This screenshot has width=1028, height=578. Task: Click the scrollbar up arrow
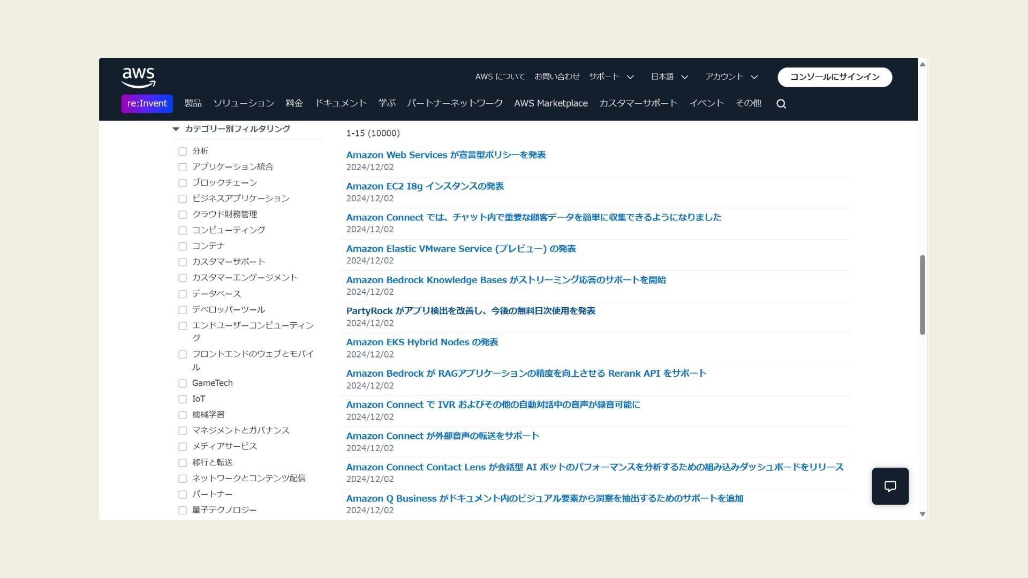[x=923, y=64]
